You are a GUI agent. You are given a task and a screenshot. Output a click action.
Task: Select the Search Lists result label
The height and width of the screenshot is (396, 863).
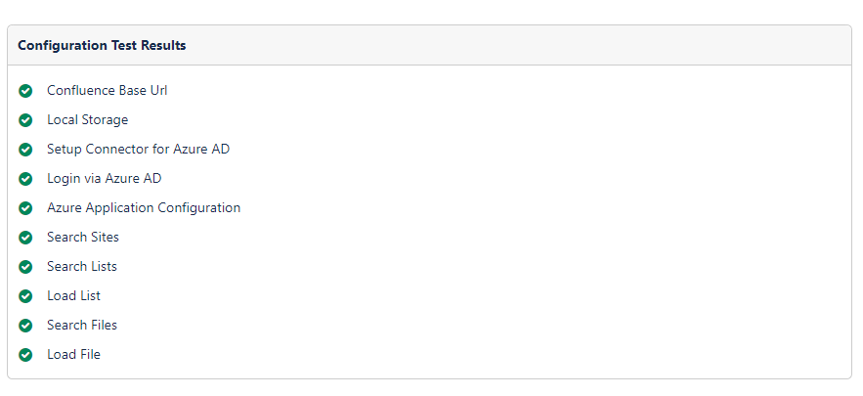pyautogui.click(x=81, y=267)
